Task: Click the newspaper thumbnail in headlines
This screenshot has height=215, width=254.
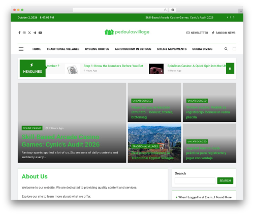Action: pos(73,69)
